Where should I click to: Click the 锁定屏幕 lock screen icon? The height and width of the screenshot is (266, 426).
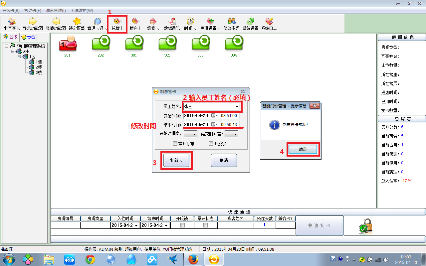77,24
